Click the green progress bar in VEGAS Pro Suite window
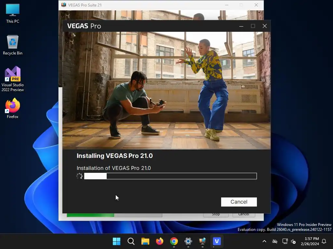 [x=114, y=215]
